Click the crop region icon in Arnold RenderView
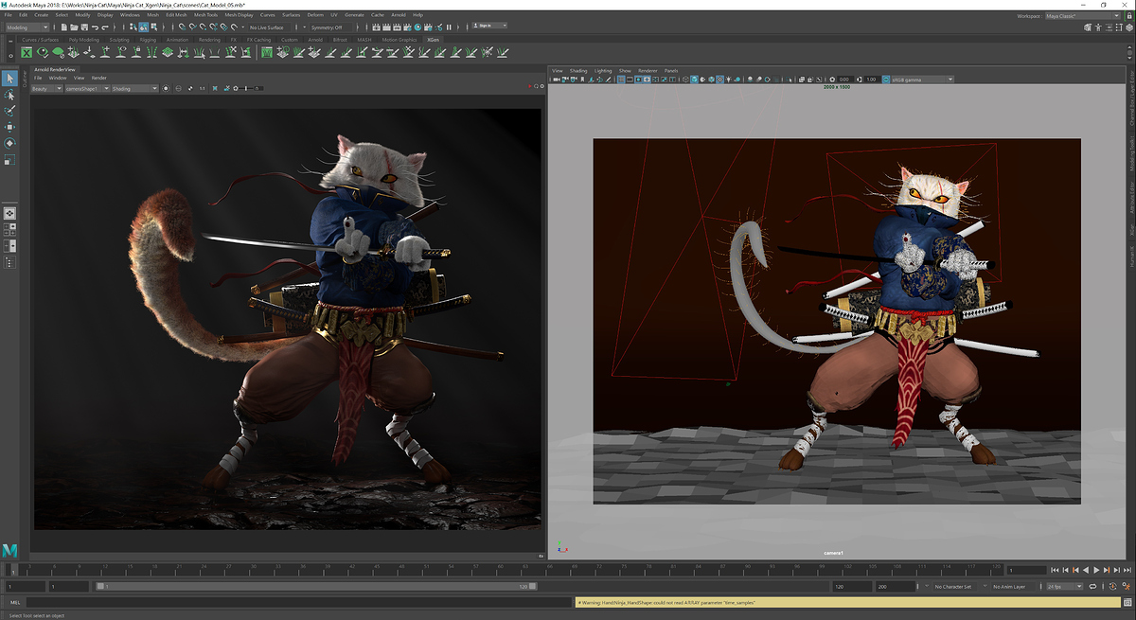The height and width of the screenshot is (620, 1136). pyautogui.click(x=215, y=88)
